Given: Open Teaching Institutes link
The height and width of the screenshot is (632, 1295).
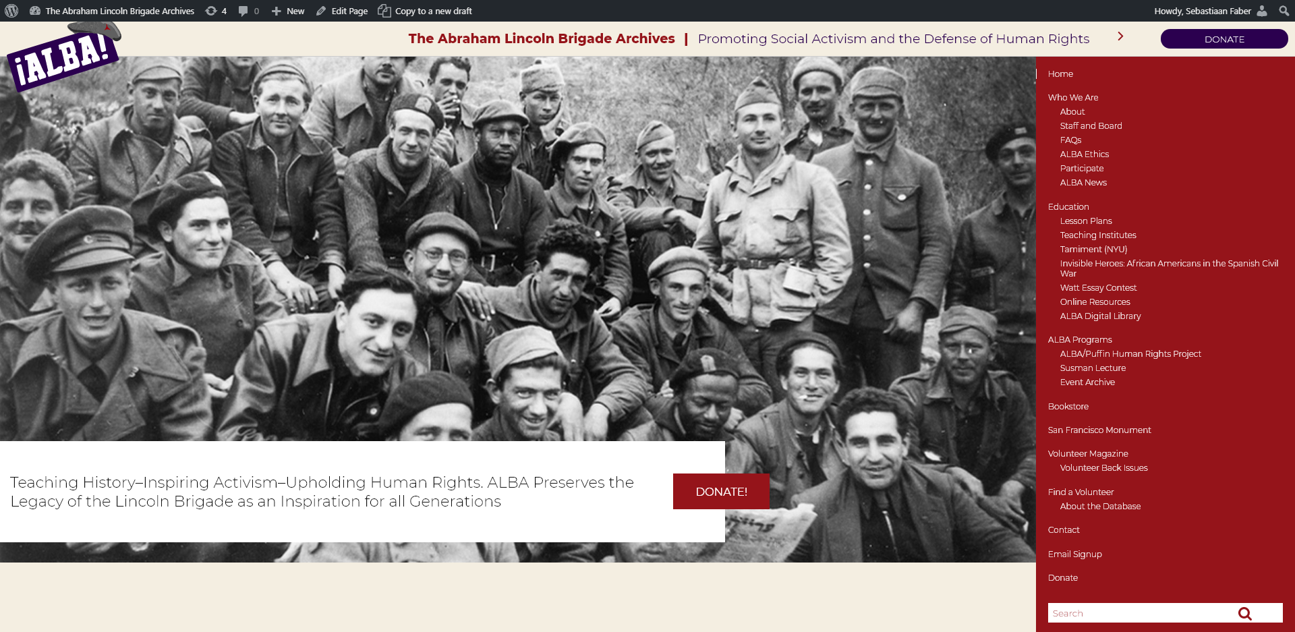Looking at the screenshot, I should tap(1098, 235).
